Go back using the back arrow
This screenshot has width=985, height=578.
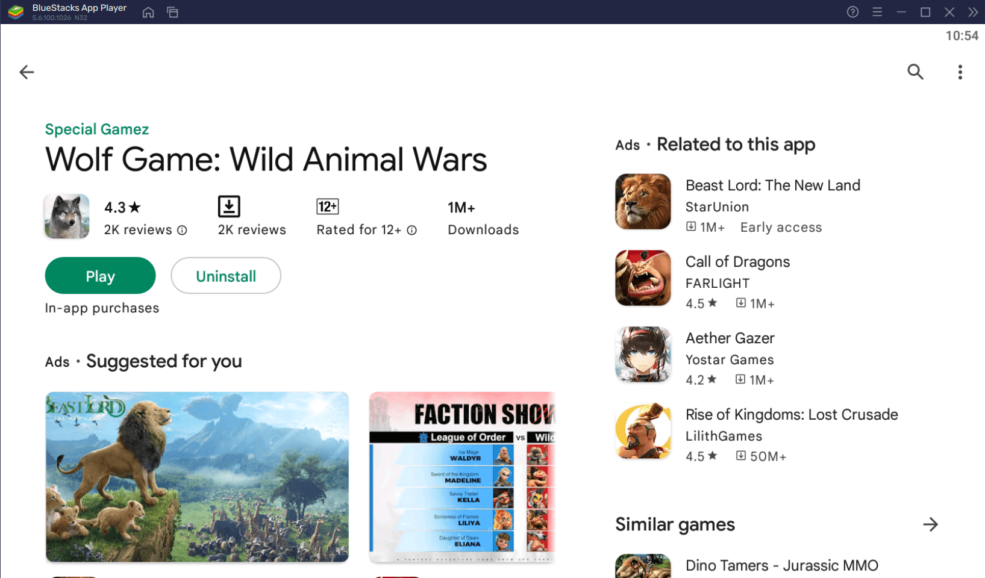click(27, 72)
